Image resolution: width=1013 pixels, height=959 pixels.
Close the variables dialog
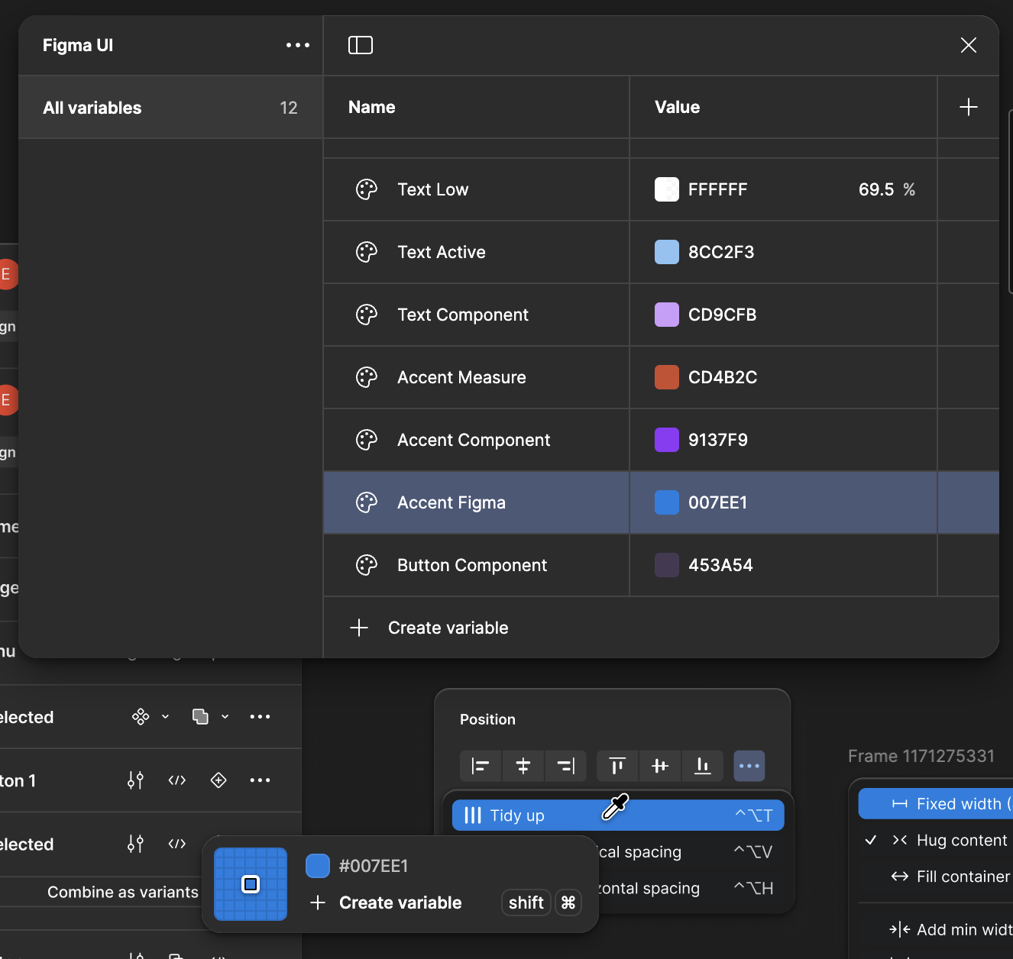pyautogui.click(x=969, y=45)
